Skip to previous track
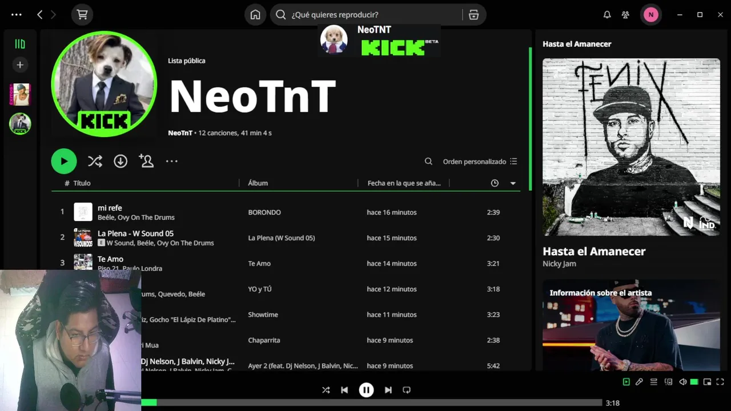Image resolution: width=731 pixels, height=411 pixels. (344, 390)
